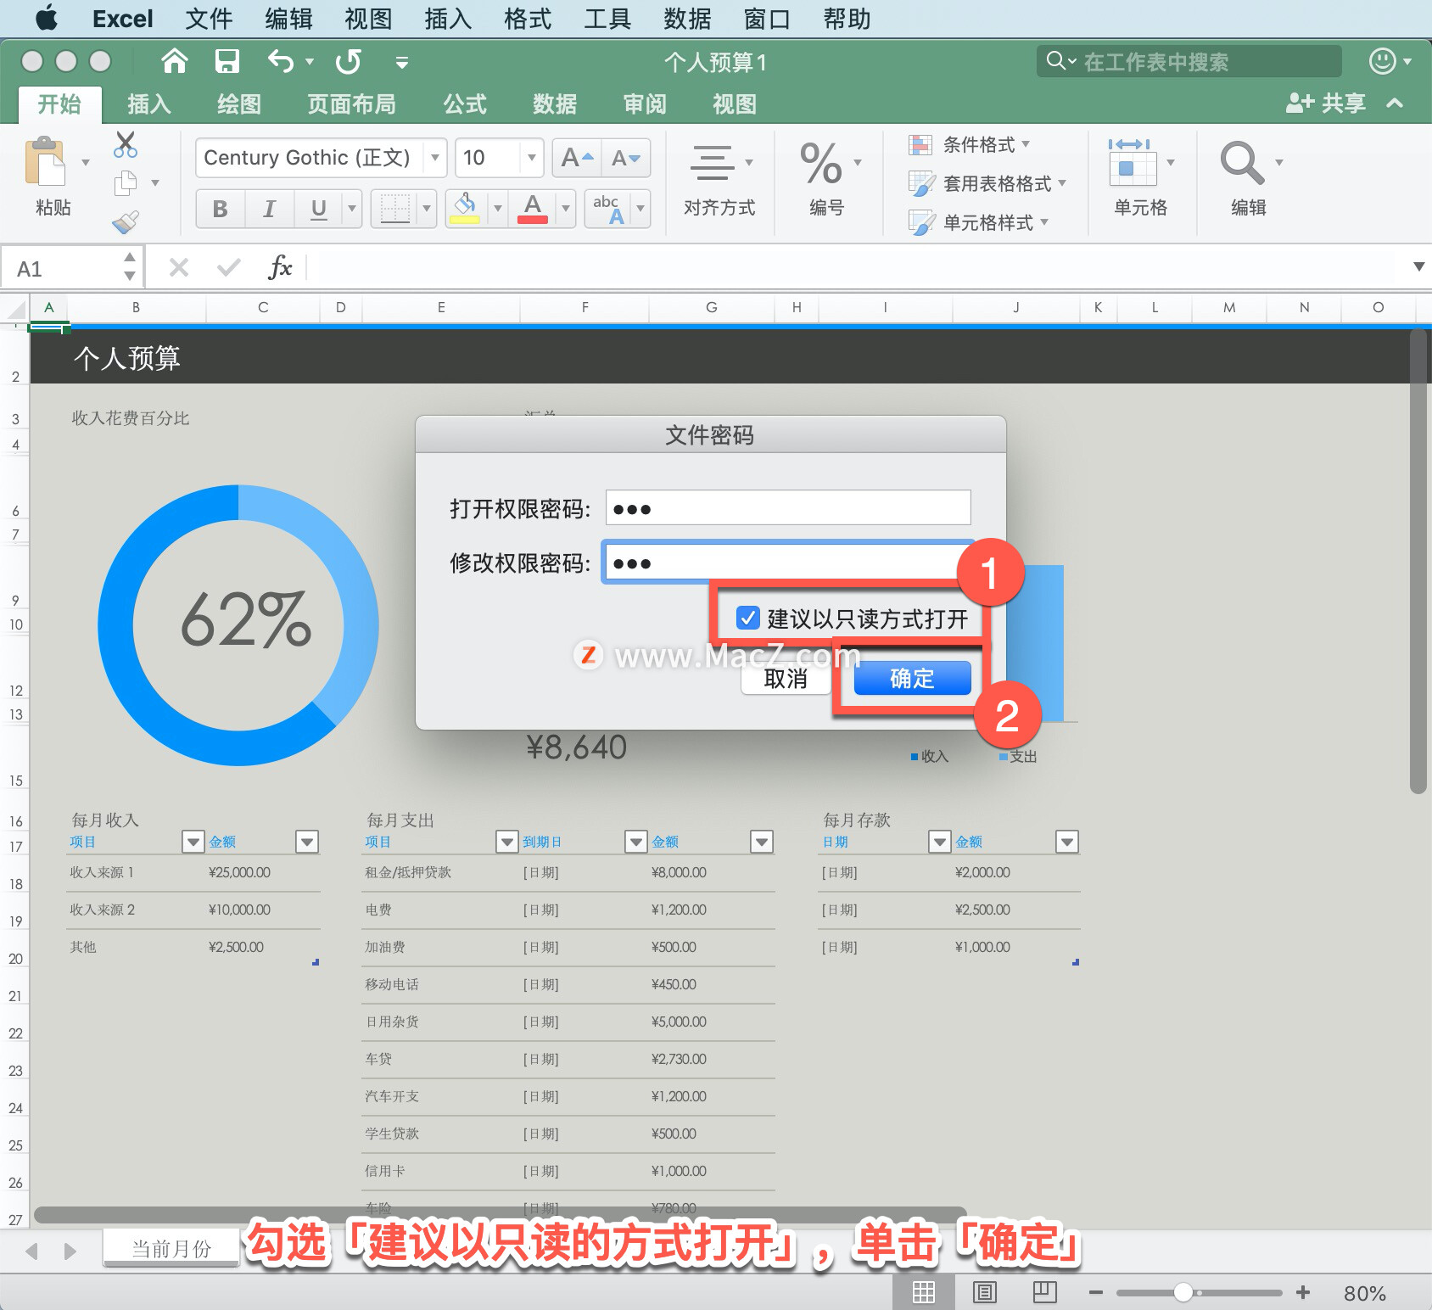1432x1310 pixels.
Task: Switch to 页面布局 ribbon tab
Action: [x=351, y=104]
